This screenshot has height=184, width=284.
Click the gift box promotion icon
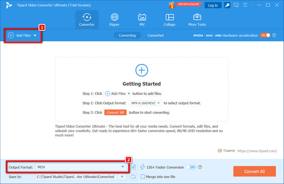click(x=172, y=5)
